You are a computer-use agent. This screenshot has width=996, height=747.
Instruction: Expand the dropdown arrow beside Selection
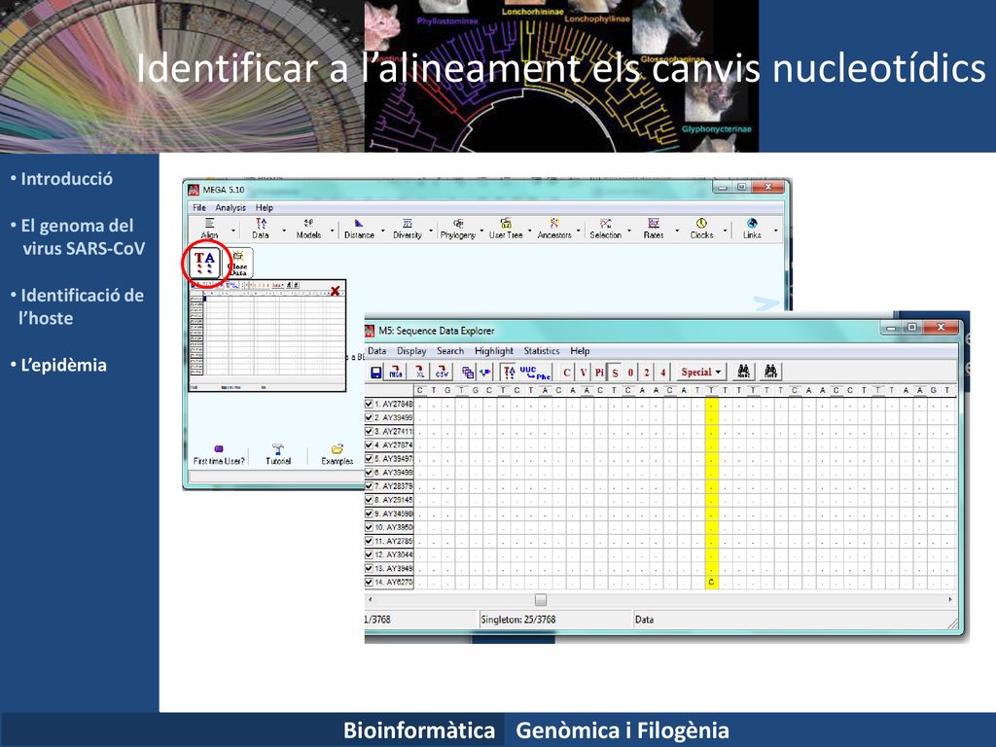point(629,231)
